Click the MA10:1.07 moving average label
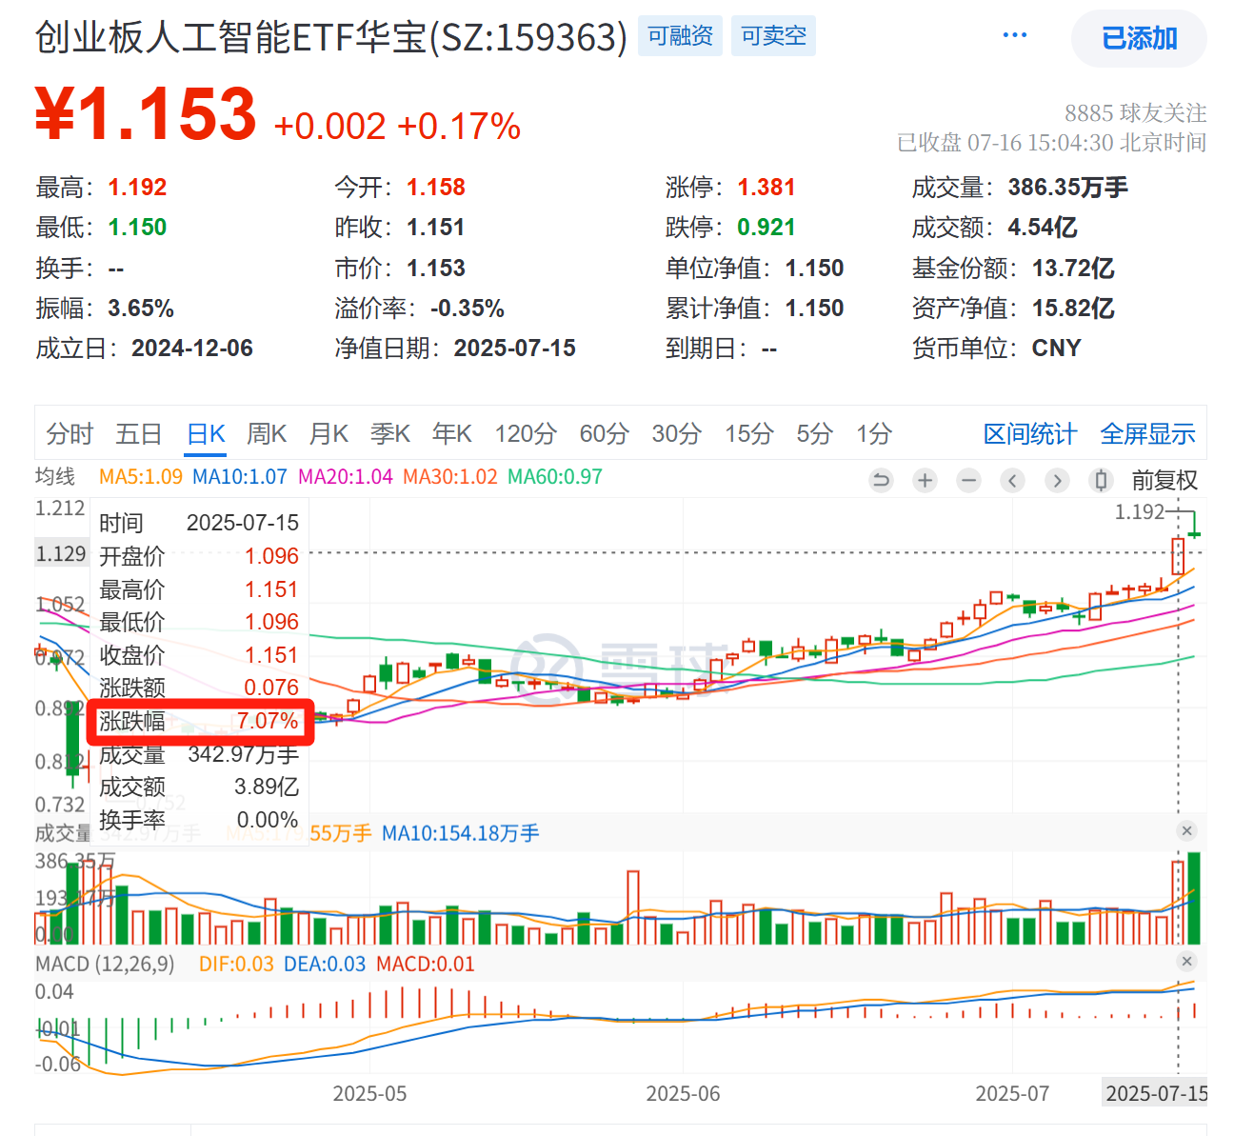The width and height of the screenshot is (1234, 1136). (x=240, y=477)
